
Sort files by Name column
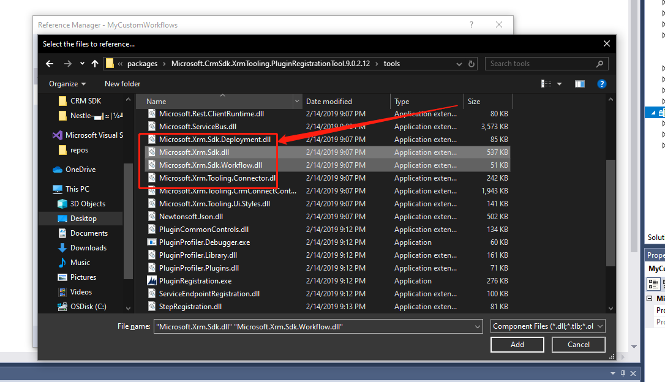pyautogui.click(x=214, y=102)
